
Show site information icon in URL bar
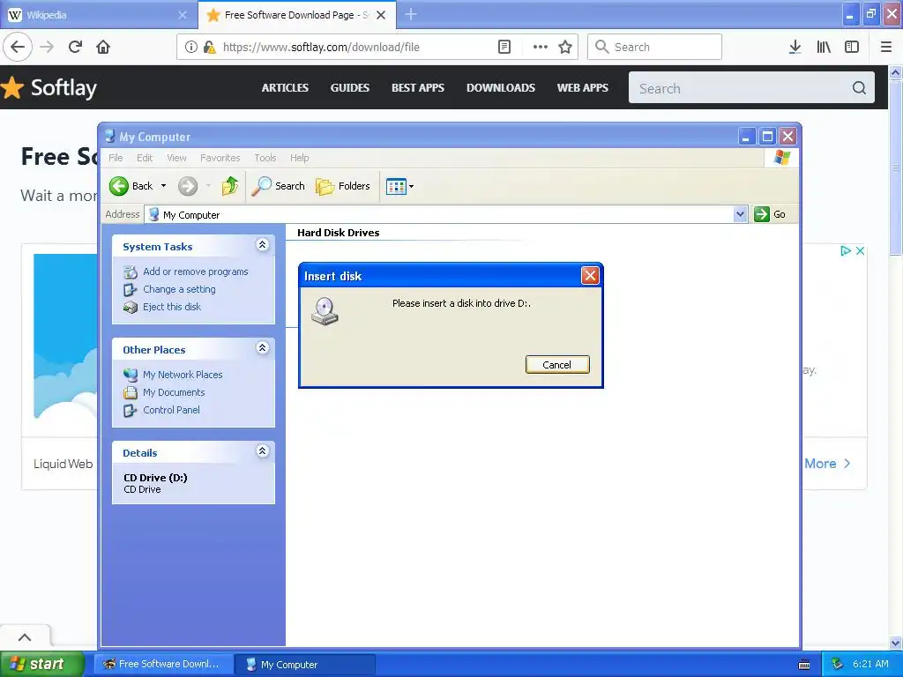(190, 47)
